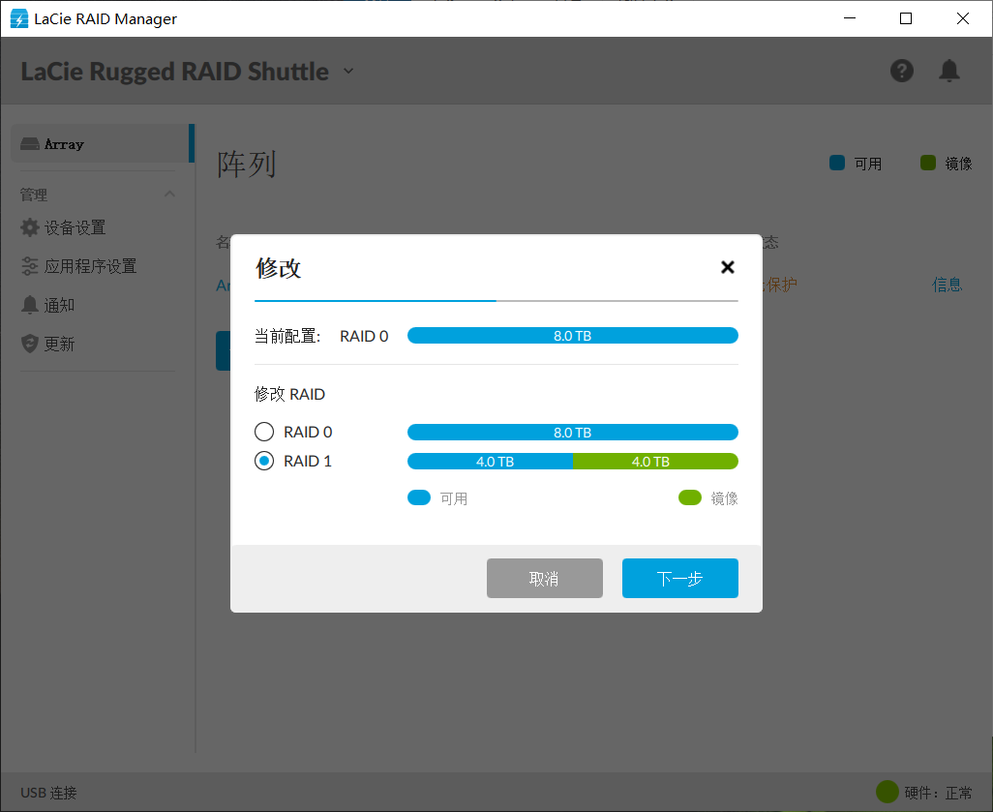The width and height of the screenshot is (993, 812).
Task: Click the blue 可用 legend swatch in dialog
Action: tap(419, 497)
